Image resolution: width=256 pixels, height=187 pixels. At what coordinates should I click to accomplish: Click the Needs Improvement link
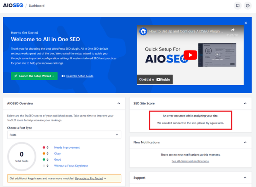[x=67, y=147]
